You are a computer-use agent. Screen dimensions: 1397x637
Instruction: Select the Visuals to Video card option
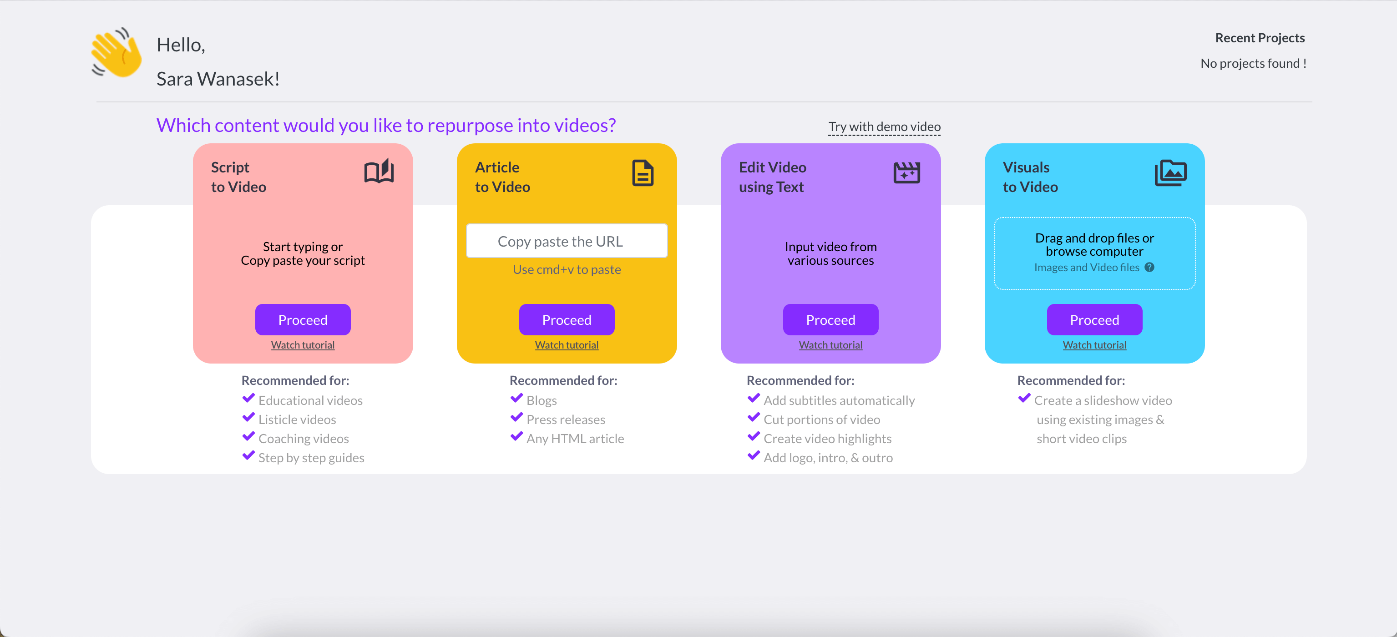point(1093,253)
